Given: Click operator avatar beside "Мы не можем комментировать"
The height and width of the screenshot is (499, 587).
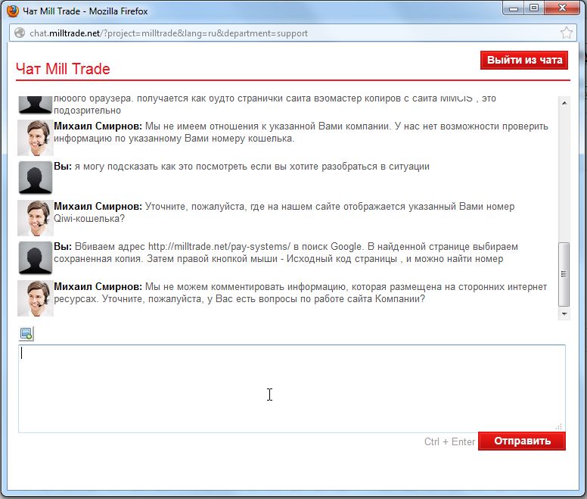Looking at the screenshot, I should point(35,298).
